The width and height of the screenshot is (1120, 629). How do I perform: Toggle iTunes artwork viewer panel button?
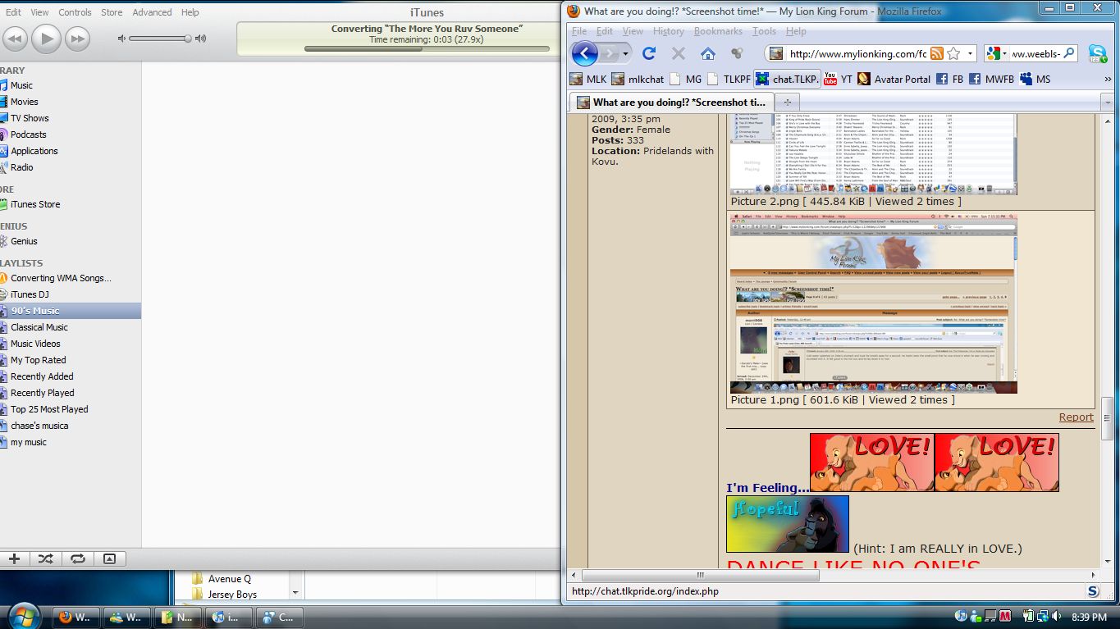[x=109, y=558]
